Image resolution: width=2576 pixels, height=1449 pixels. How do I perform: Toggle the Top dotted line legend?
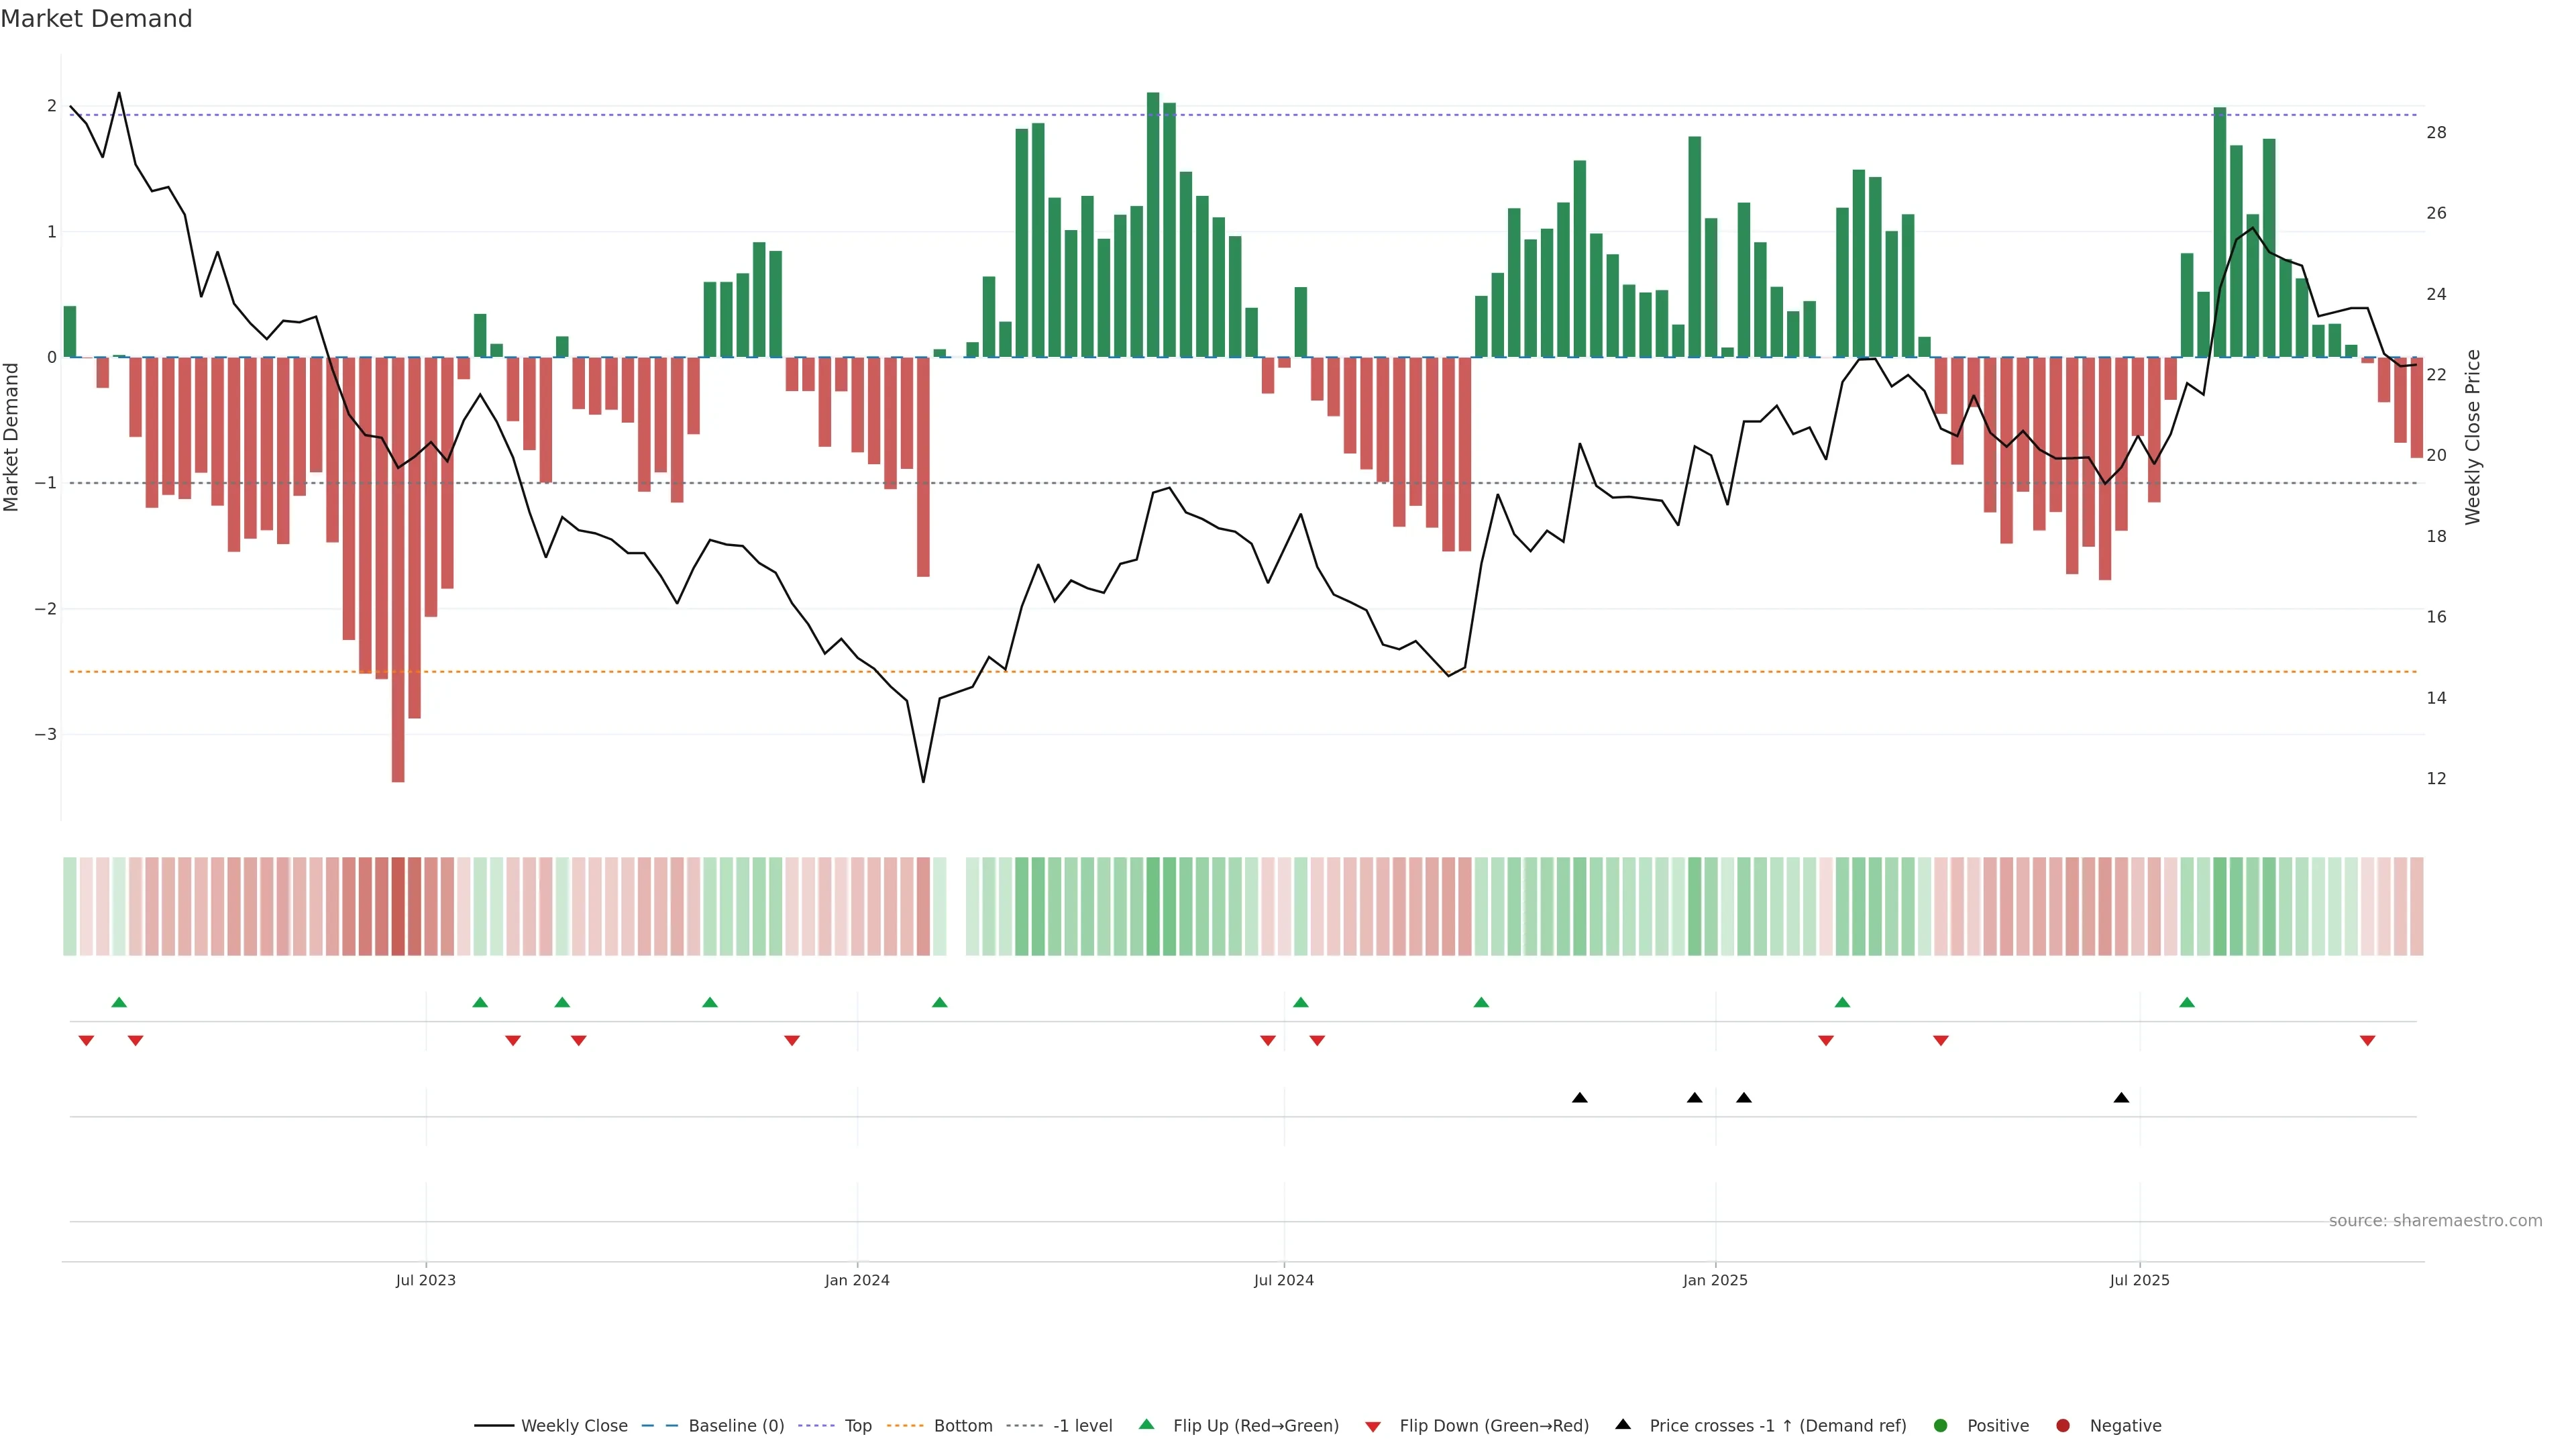tap(857, 1425)
